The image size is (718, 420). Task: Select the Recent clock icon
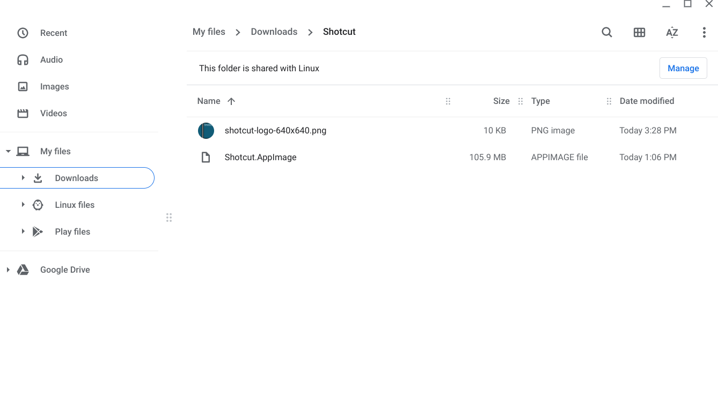(x=23, y=33)
